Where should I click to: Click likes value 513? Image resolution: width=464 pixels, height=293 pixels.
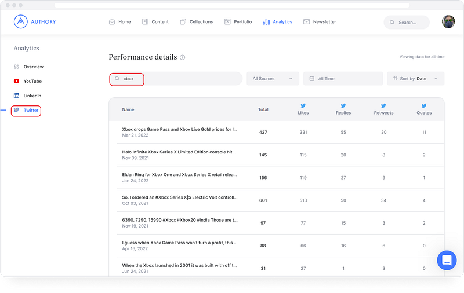pyautogui.click(x=303, y=200)
